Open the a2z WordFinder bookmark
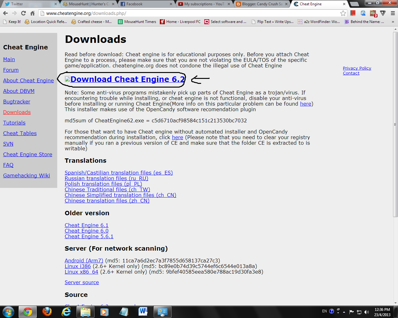The image size is (398, 318). click(319, 22)
